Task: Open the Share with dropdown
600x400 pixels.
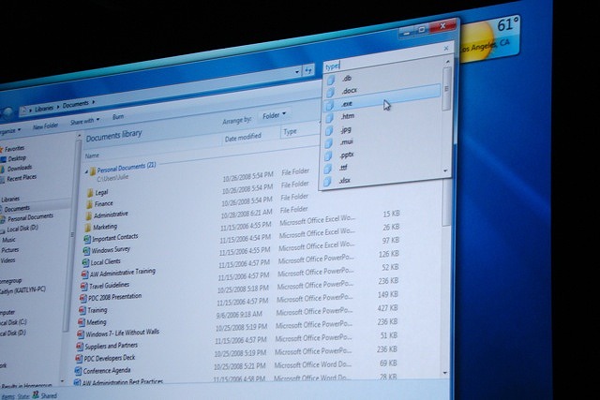Action: tap(84, 121)
